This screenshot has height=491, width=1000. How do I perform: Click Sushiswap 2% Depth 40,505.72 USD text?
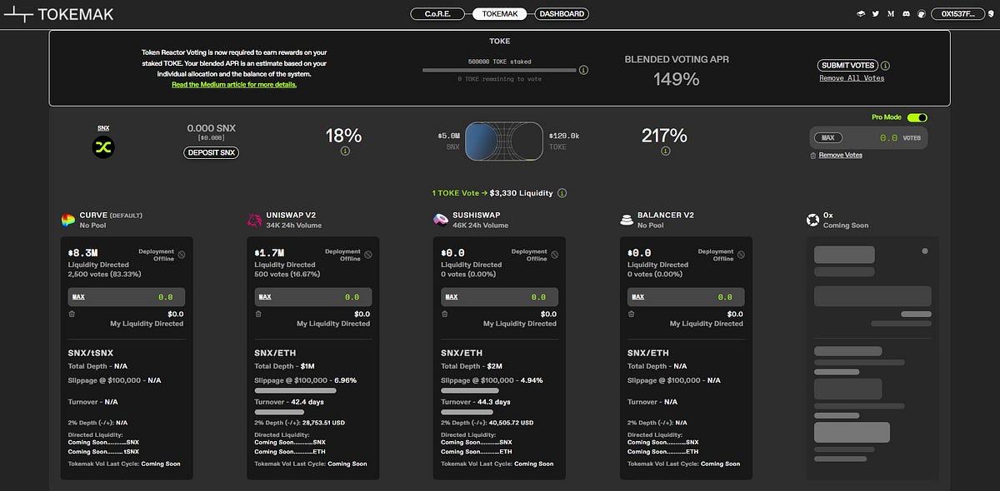[486, 423]
